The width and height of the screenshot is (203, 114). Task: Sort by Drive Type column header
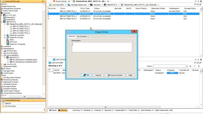pos(85,9)
